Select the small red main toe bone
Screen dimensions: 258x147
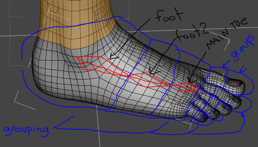tap(187, 87)
